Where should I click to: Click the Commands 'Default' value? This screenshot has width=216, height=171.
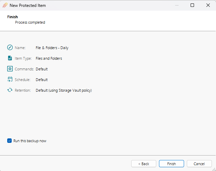[x=42, y=69]
